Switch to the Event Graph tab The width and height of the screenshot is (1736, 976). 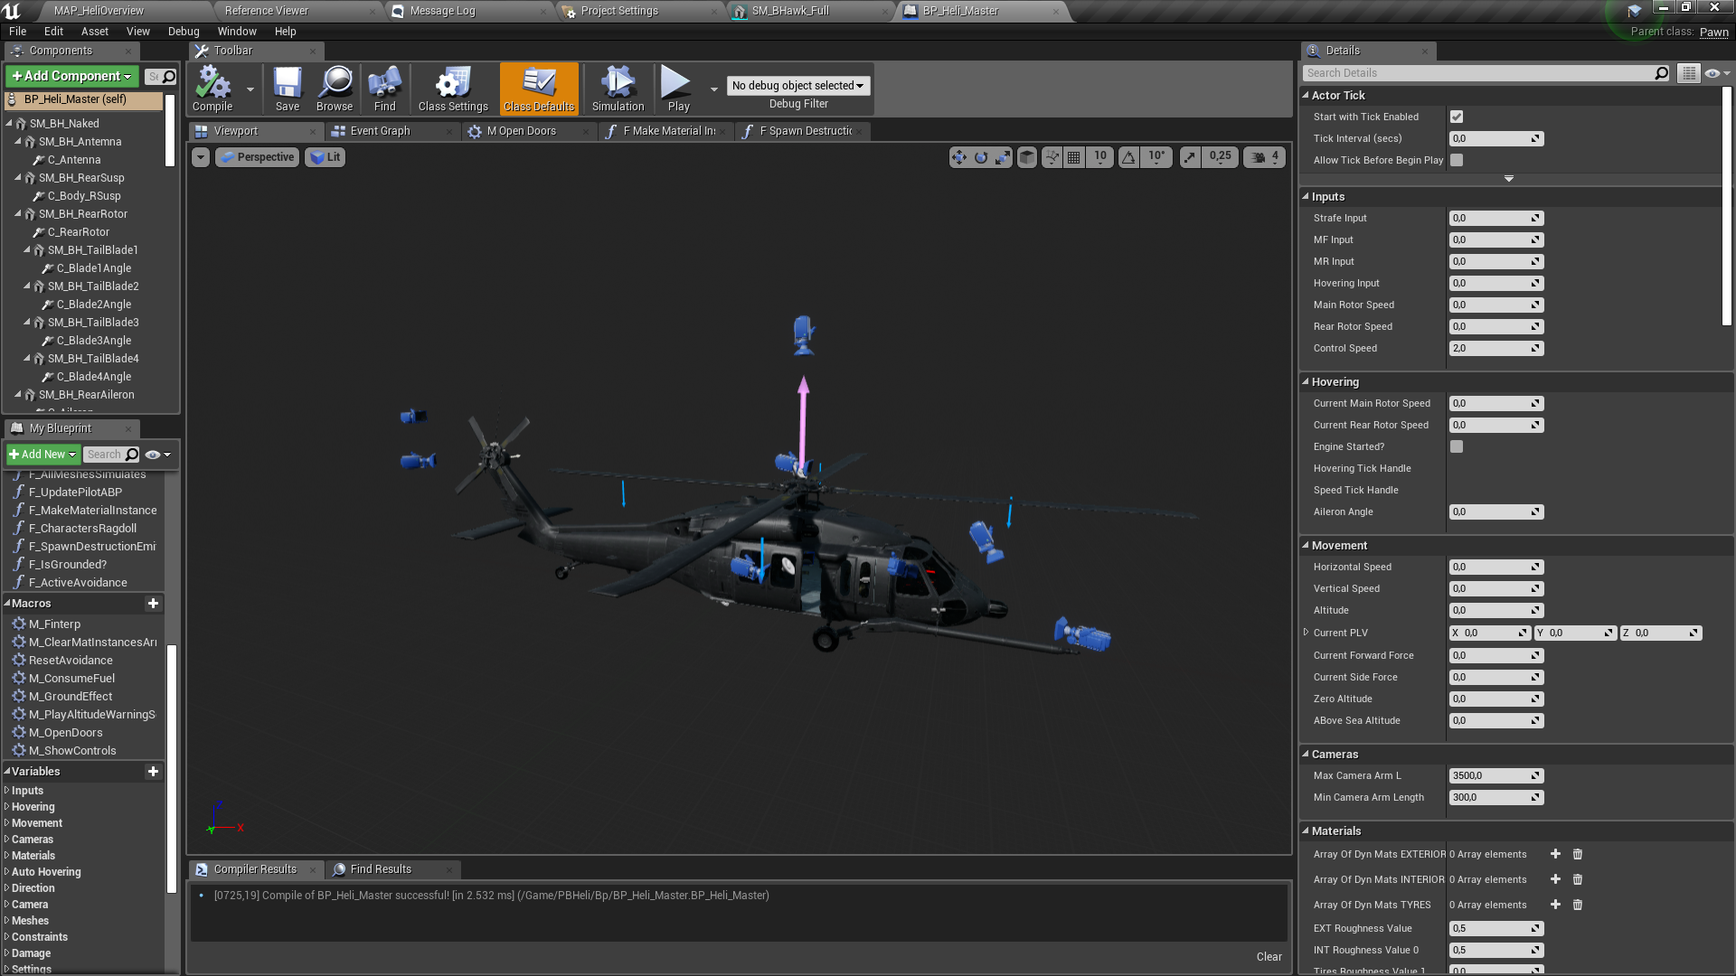[381, 130]
